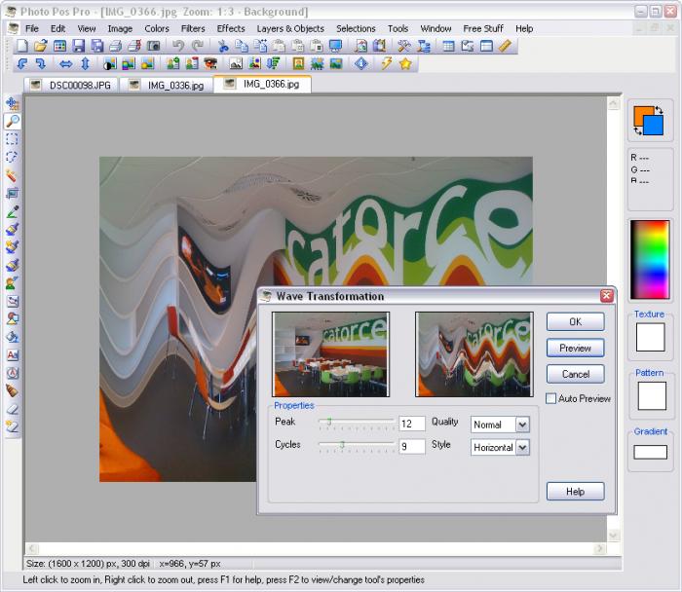Click the Cycles slider
This screenshot has height=592, width=682.
coord(357,446)
